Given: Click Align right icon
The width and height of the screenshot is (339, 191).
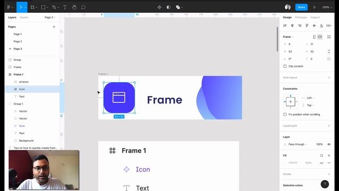Looking at the screenshot, I should [300, 25].
